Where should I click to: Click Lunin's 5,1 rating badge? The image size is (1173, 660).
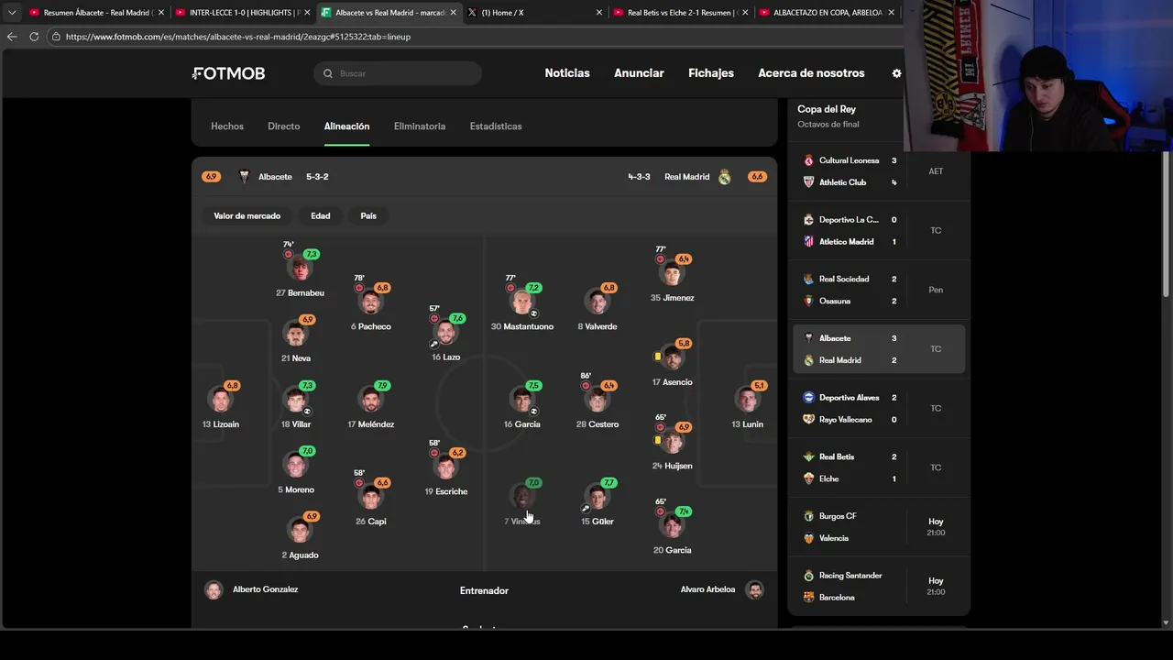point(758,386)
